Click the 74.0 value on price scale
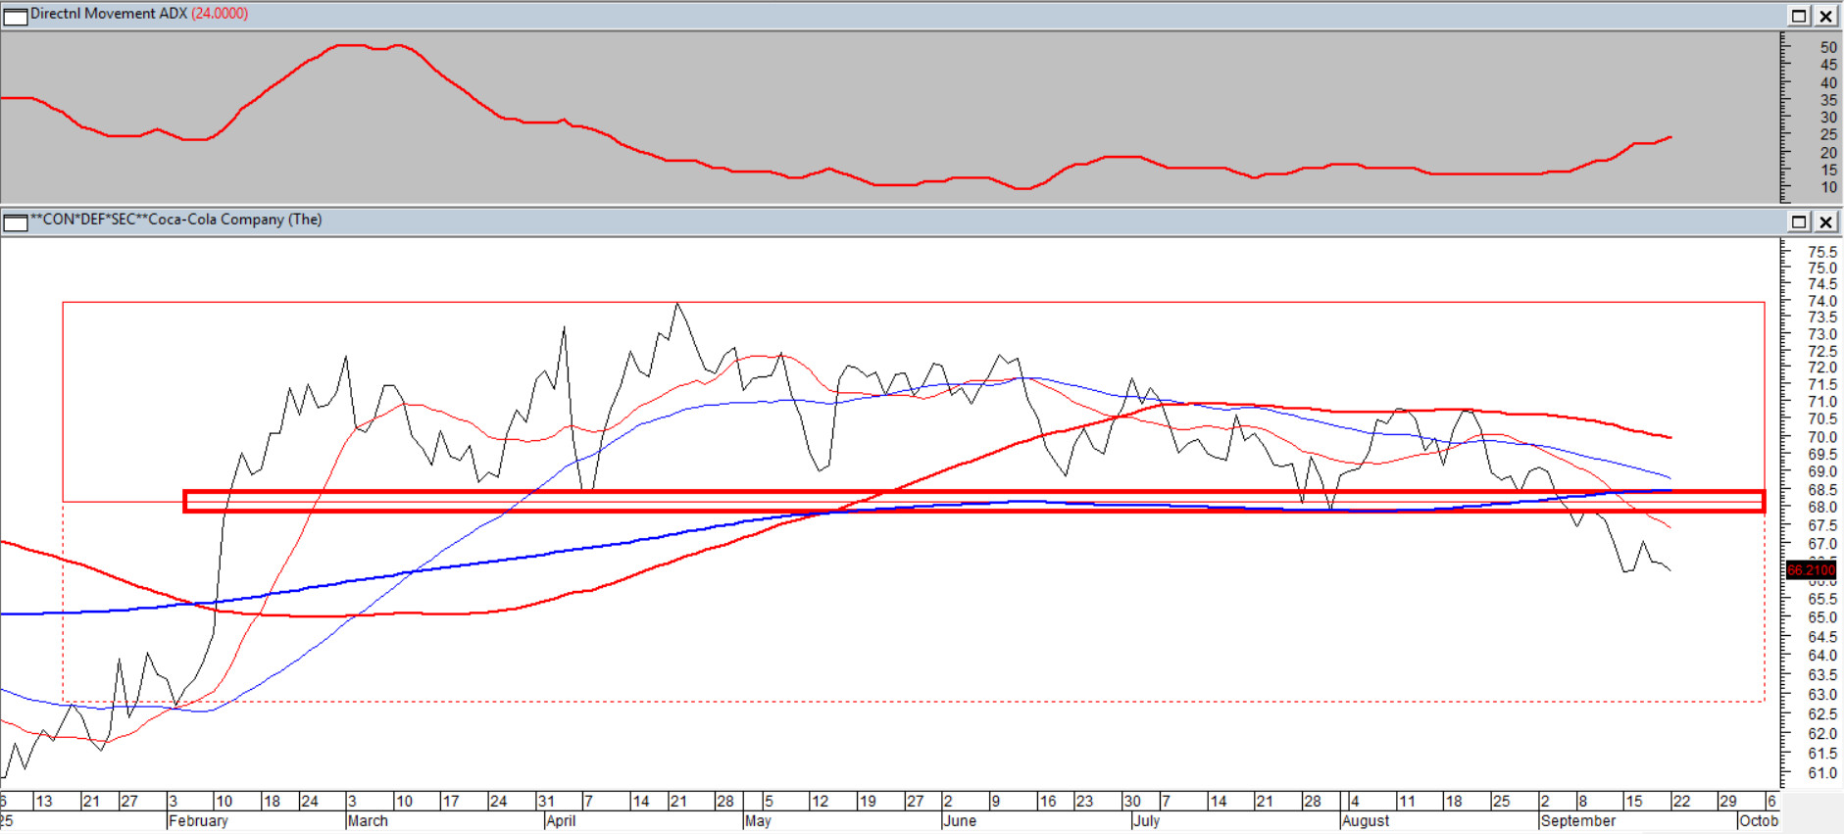Viewport: 1844px width, 834px height. tap(1821, 301)
